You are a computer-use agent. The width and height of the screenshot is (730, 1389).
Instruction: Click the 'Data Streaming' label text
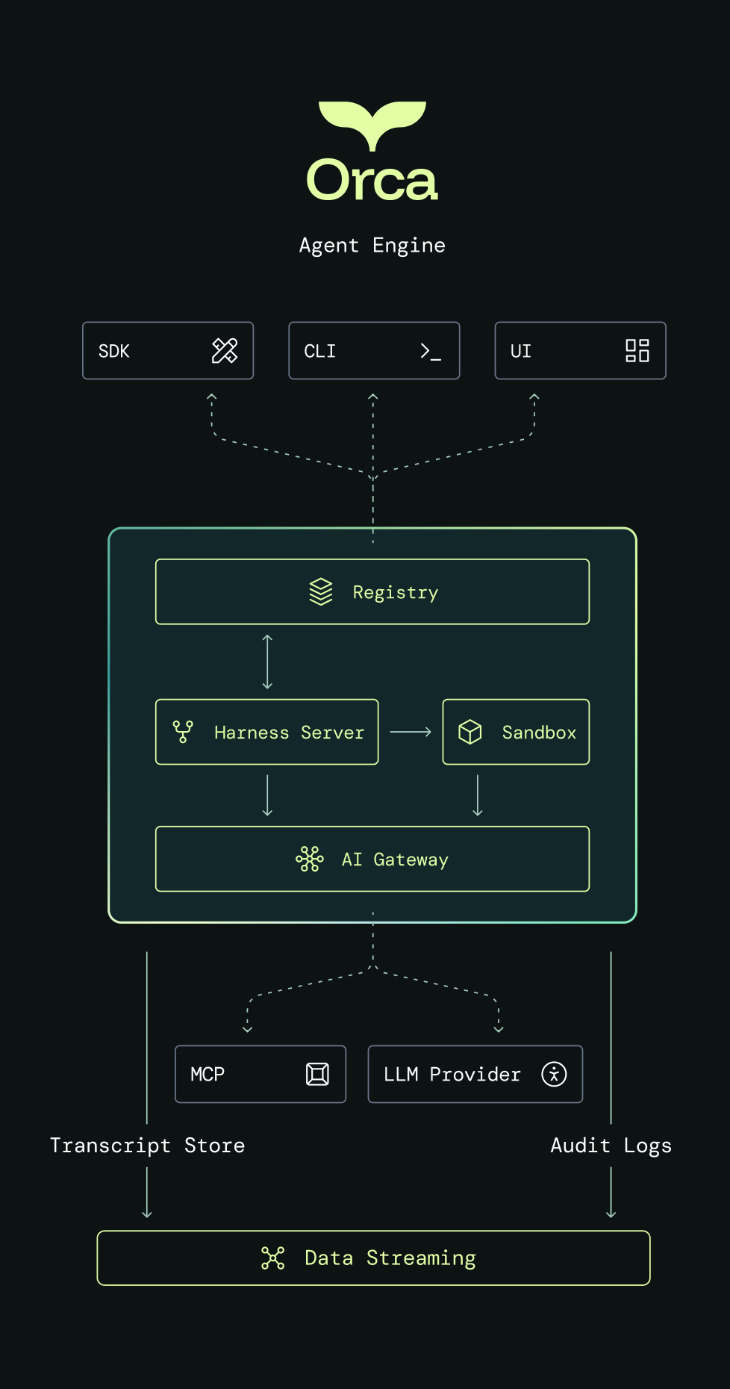(x=390, y=1258)
